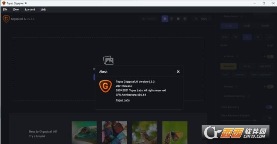
Task: Select the Scale resize tab
Action: click(x=229, y=26)
